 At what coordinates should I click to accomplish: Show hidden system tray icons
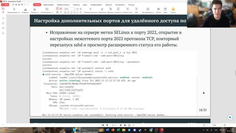pos(204,130)
